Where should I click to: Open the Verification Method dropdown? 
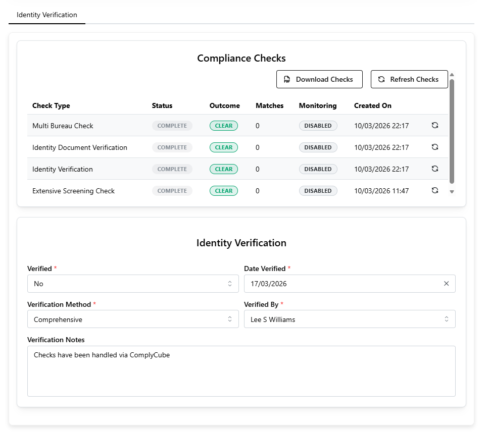click(x=133, y=319)
